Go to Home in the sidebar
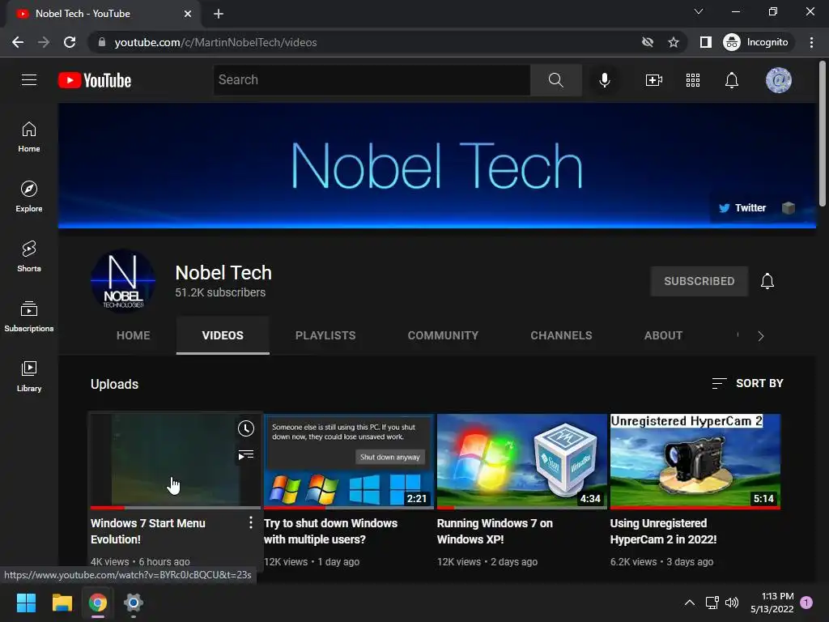 [x=29, y=137]
